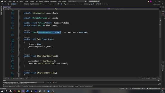Image resolution: width=165 pixels, height=93 pixels.
Task: Open the Сборка menu
Action: coord(26,1)
